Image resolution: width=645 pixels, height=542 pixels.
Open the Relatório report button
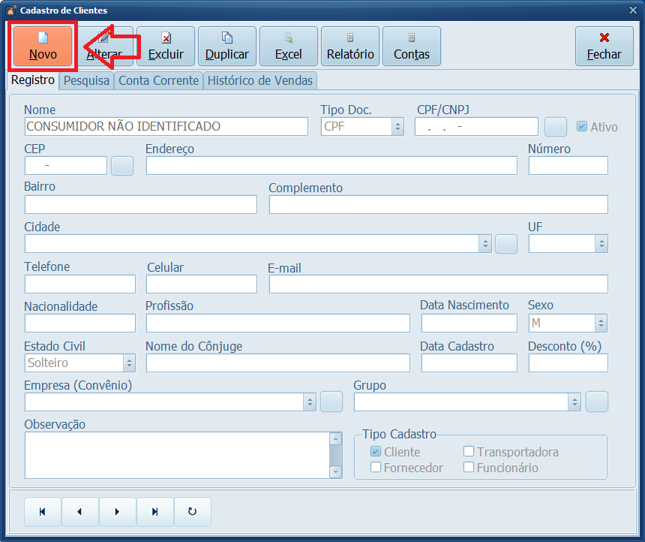[x=350, y=47]
